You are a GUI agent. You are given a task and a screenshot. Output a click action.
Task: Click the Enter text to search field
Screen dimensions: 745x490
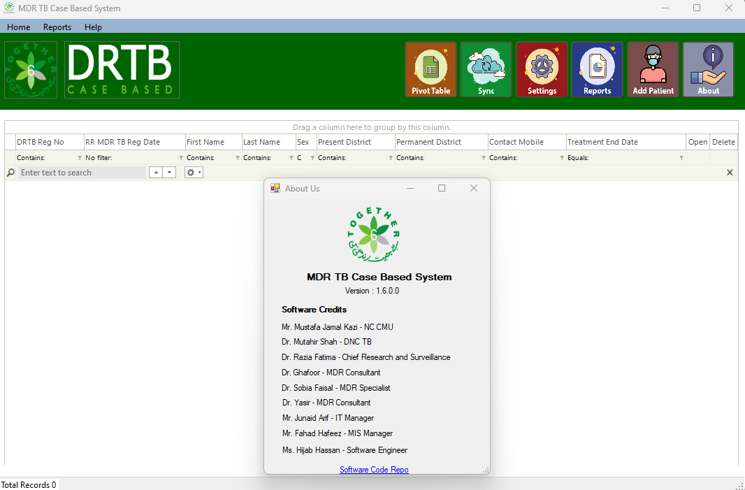pos(82,173)
